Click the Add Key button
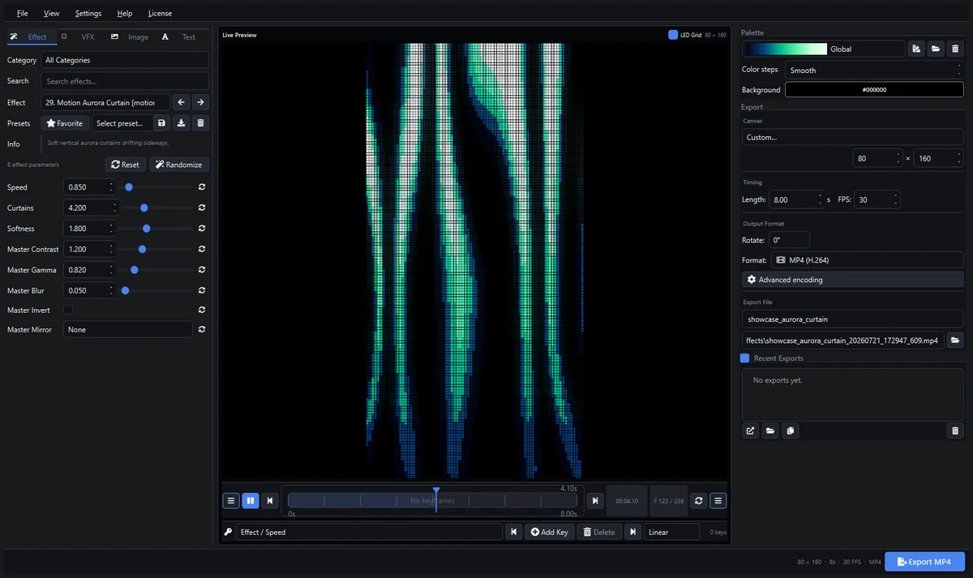973x578 pixels. 549,532
